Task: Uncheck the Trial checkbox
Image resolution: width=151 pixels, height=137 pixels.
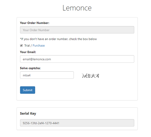Action: click(x=21, y=45)
